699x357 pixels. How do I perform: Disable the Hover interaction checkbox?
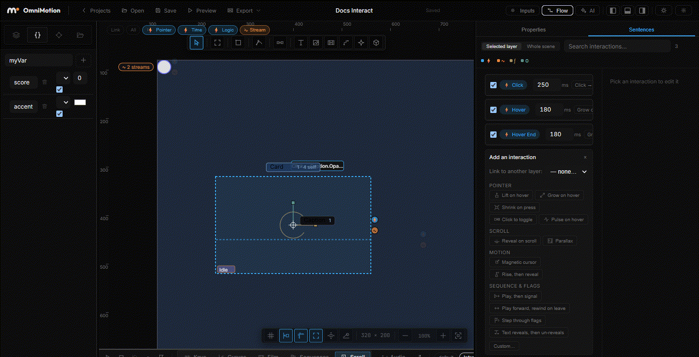point(493,110)
